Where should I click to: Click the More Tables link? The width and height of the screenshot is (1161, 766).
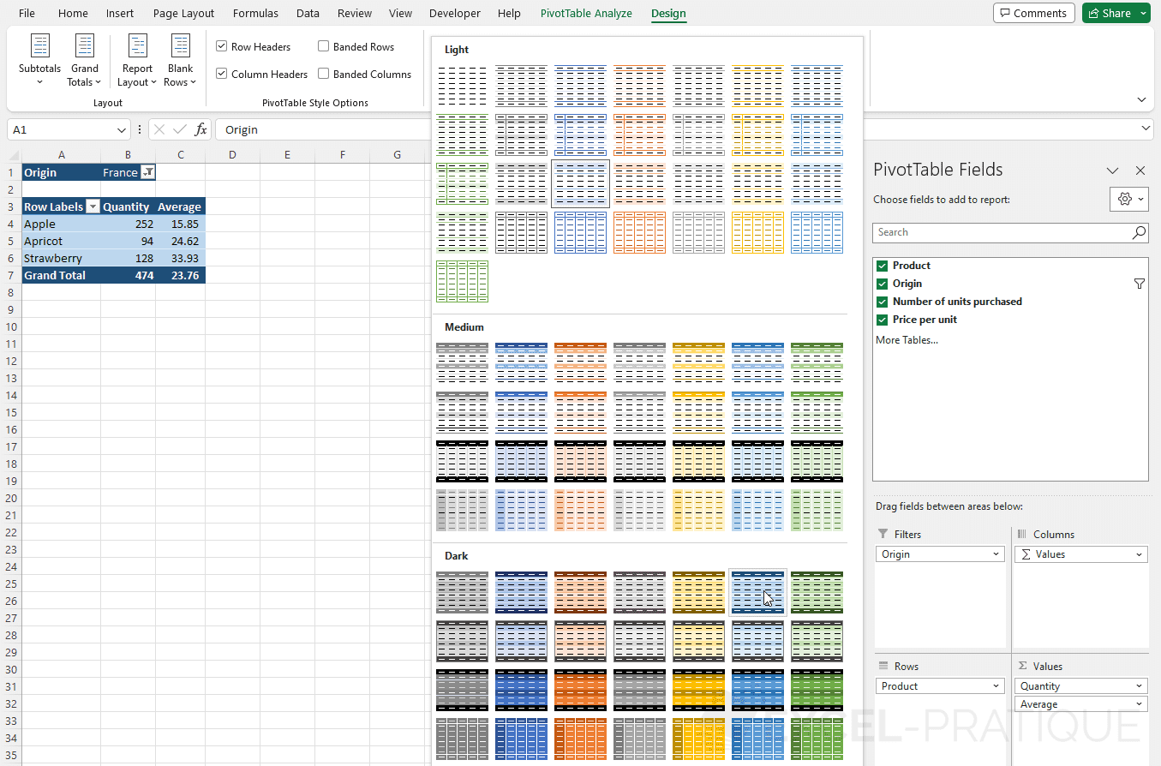click(x=906, y=339)
